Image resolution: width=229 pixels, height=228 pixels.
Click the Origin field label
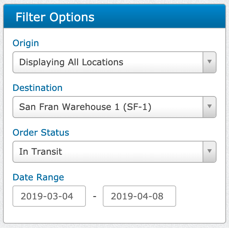26,43
